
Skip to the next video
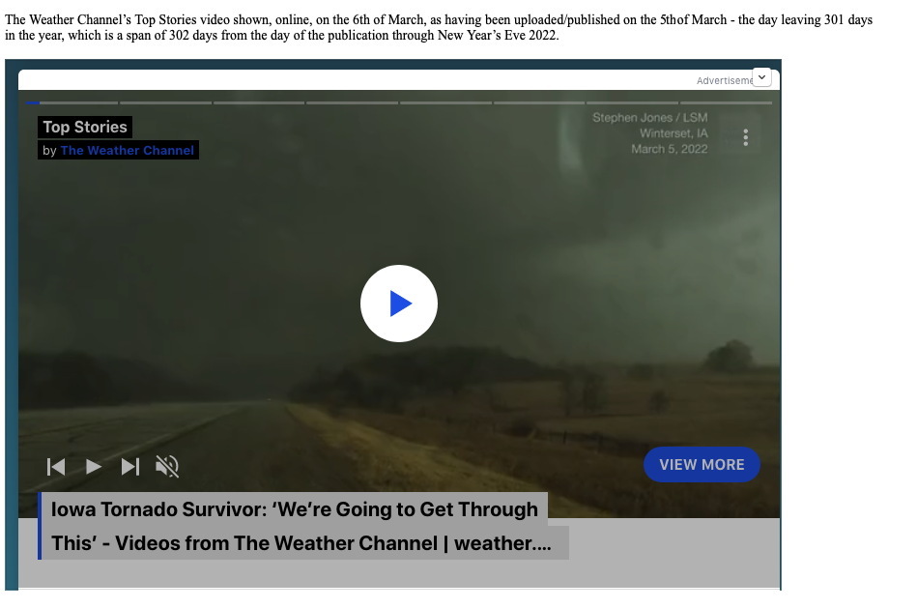click(130, 467)
